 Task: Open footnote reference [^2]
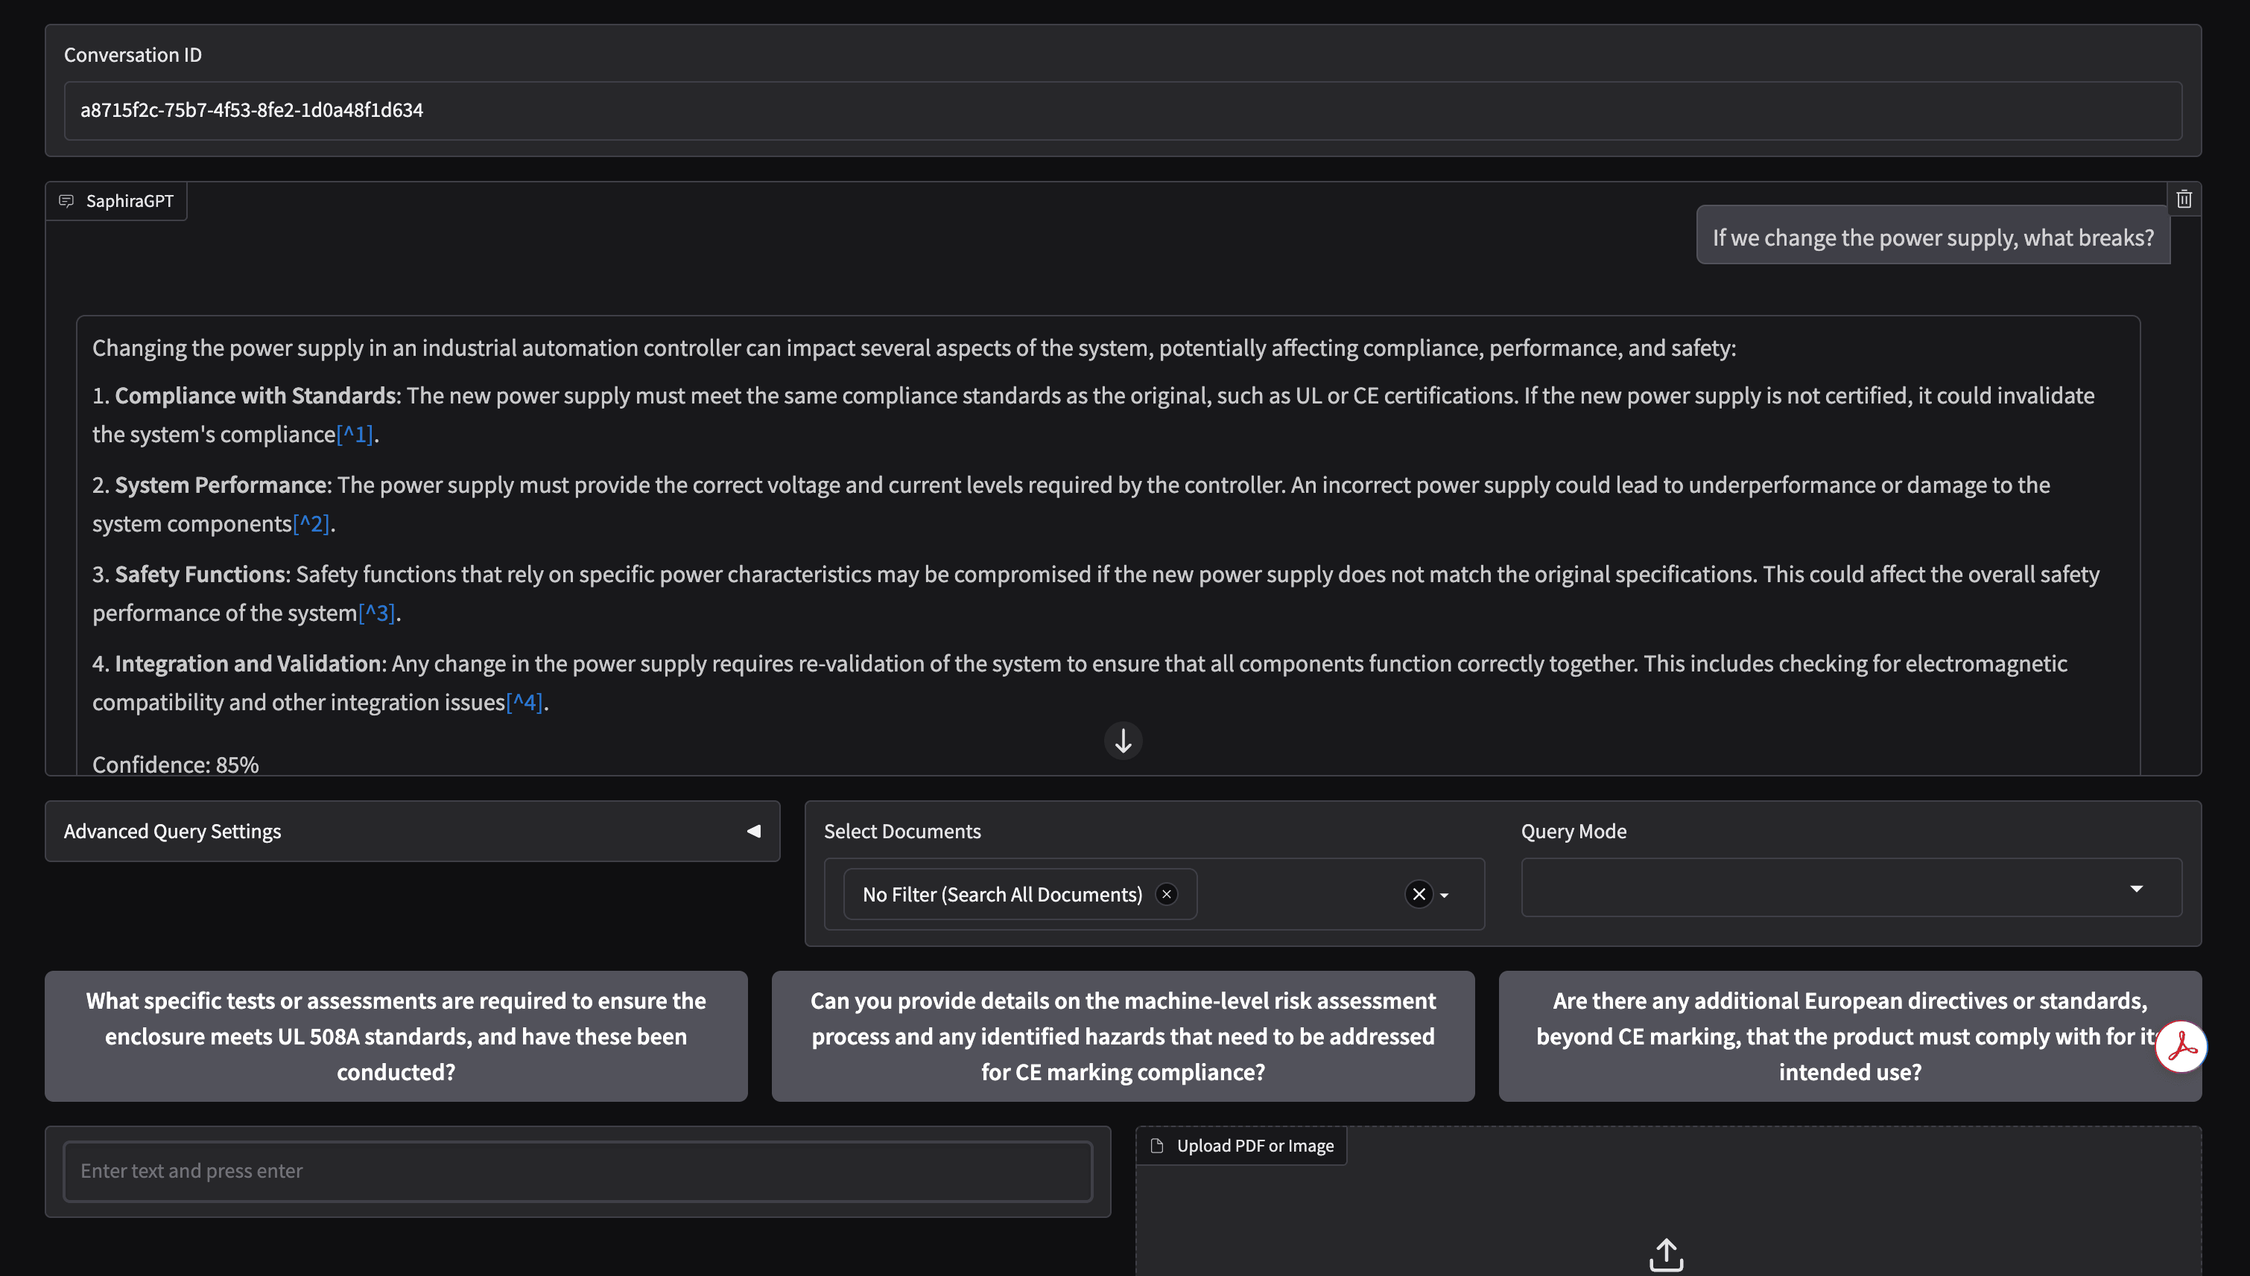311,524
